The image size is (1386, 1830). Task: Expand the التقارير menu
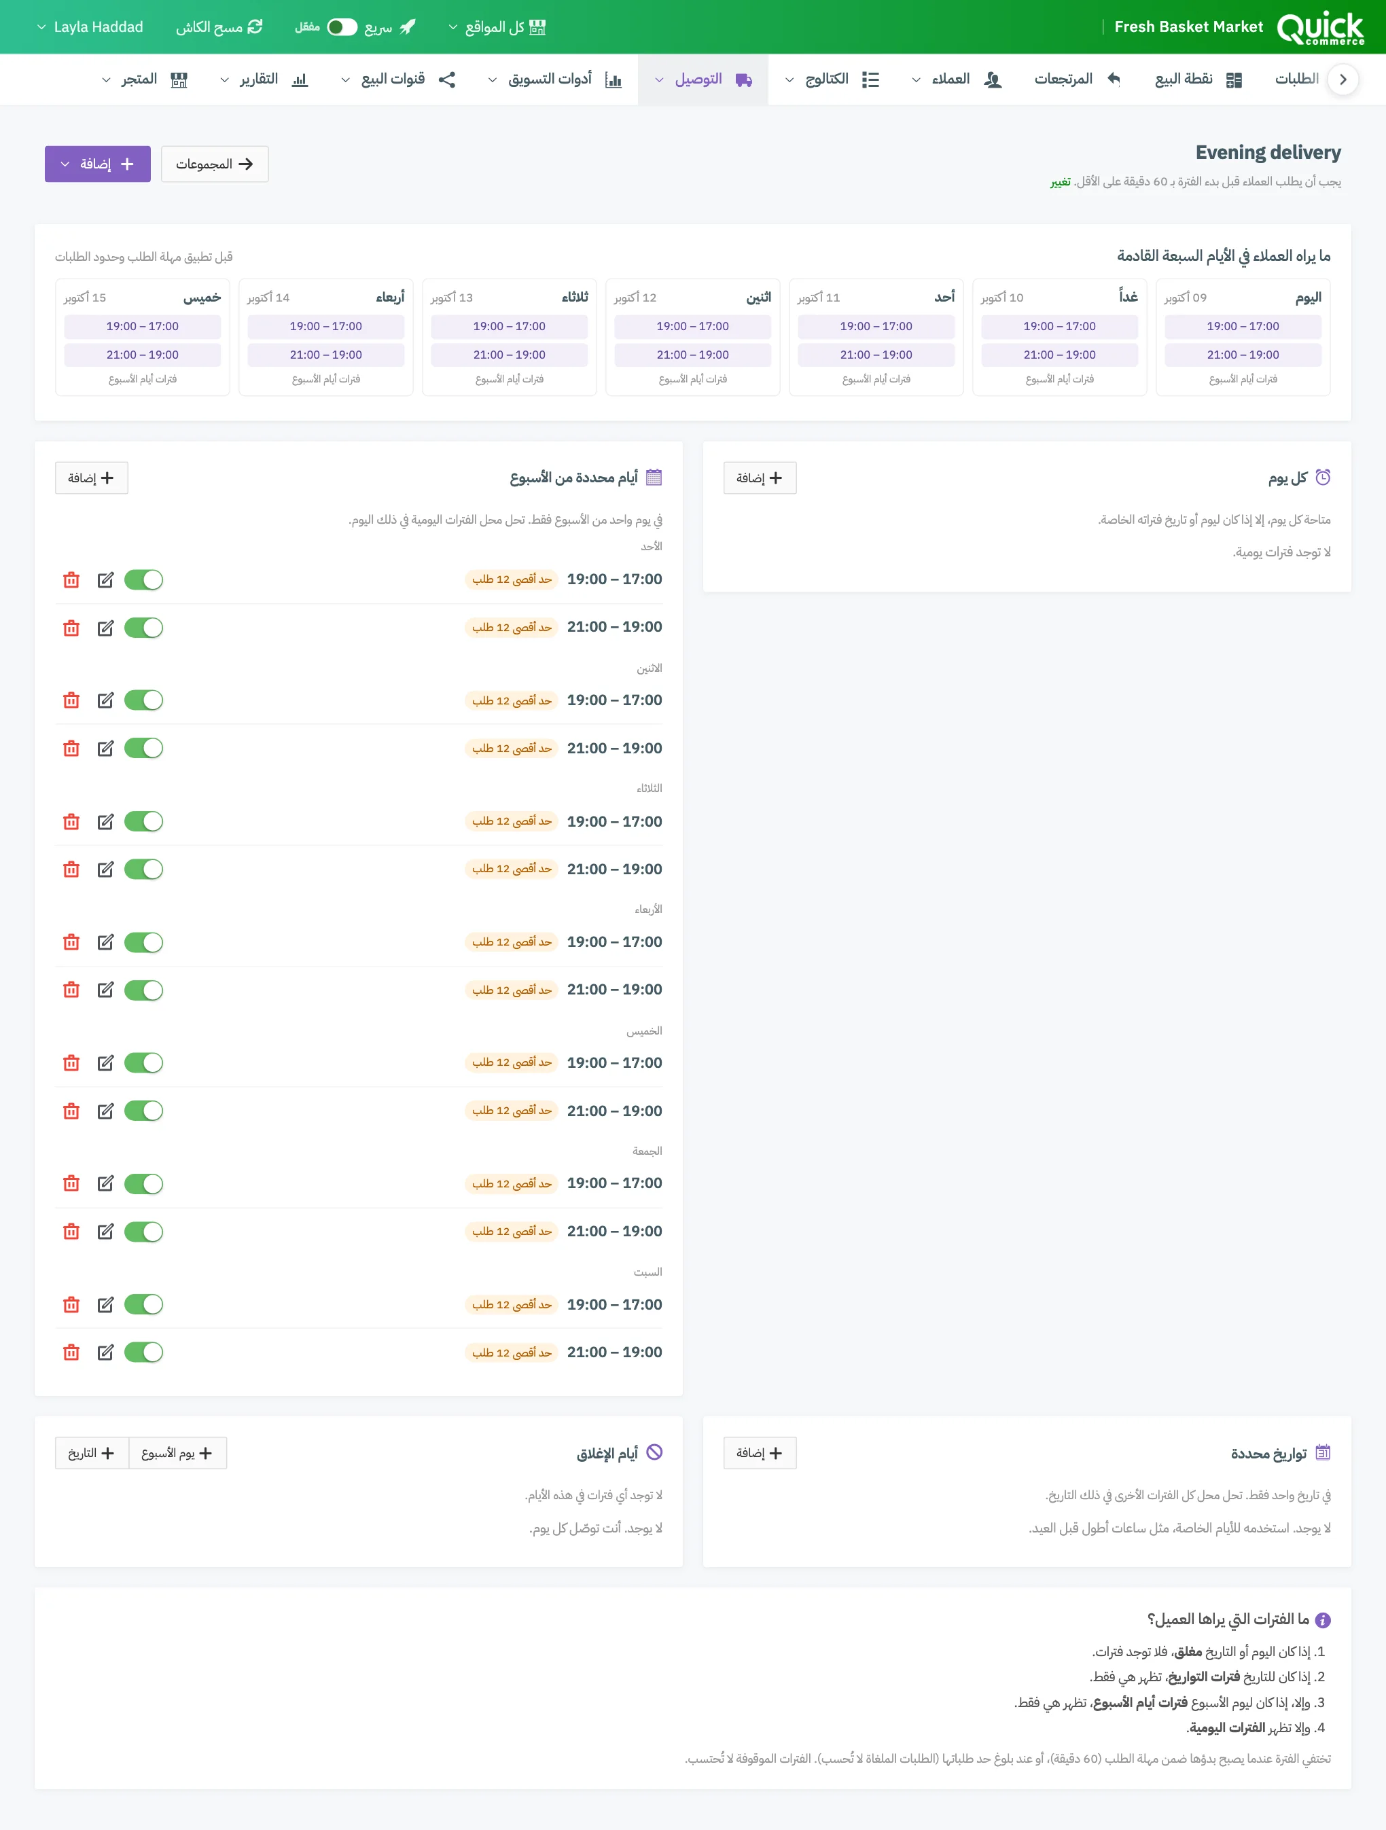(x=264, y=79)
